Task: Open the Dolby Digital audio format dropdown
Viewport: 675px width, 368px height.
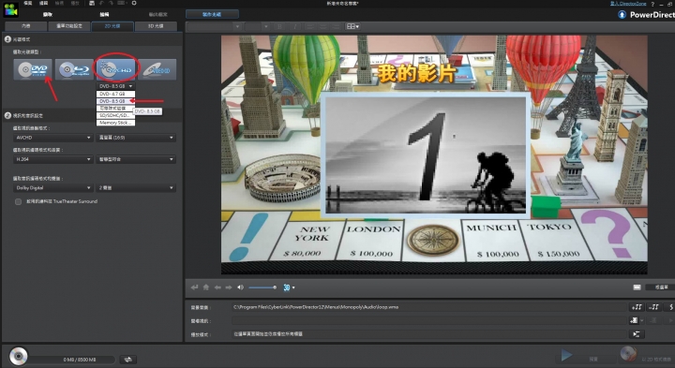Action: point(52,188)
